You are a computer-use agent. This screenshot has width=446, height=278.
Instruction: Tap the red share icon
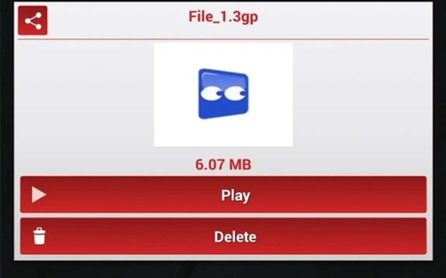[33, 21]
